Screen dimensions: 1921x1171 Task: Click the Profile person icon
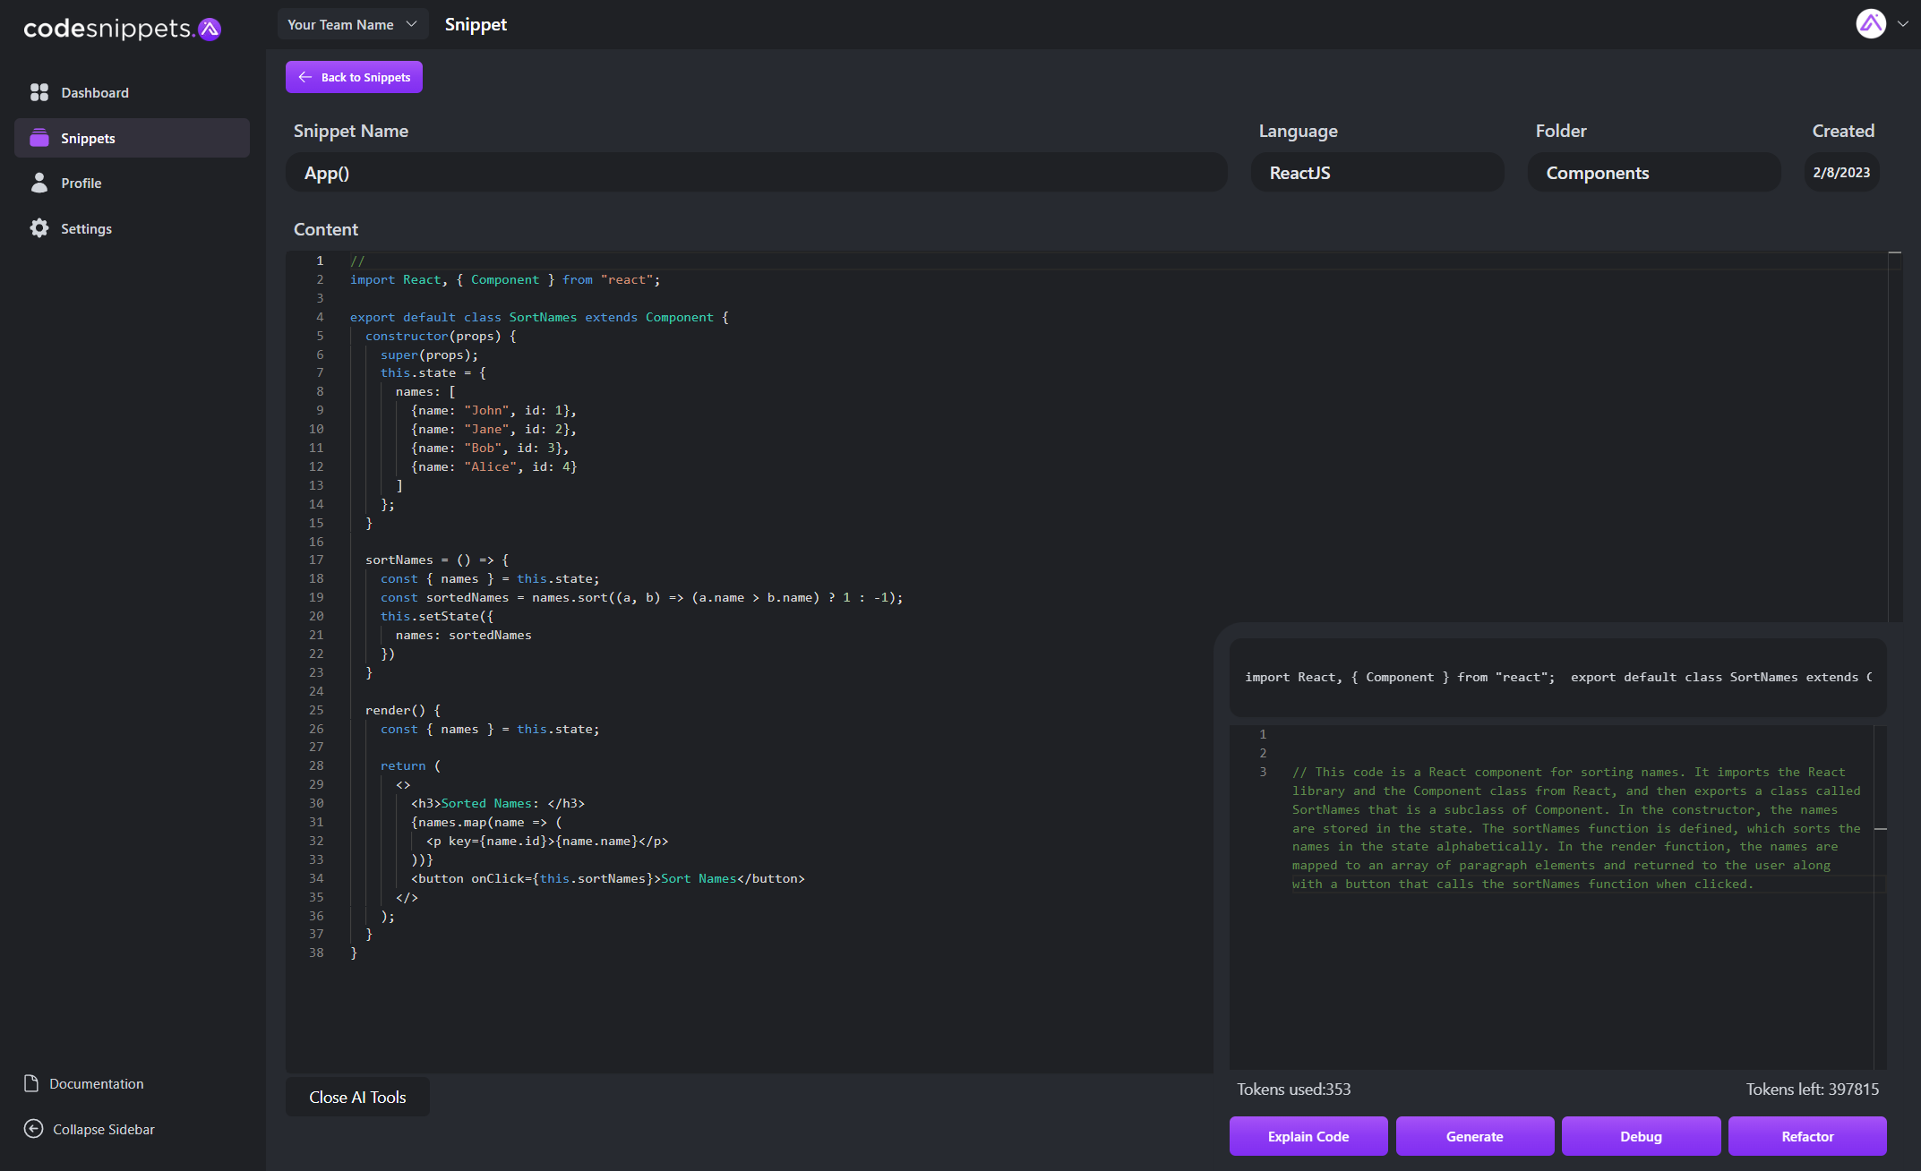click(x=39, y=183)
